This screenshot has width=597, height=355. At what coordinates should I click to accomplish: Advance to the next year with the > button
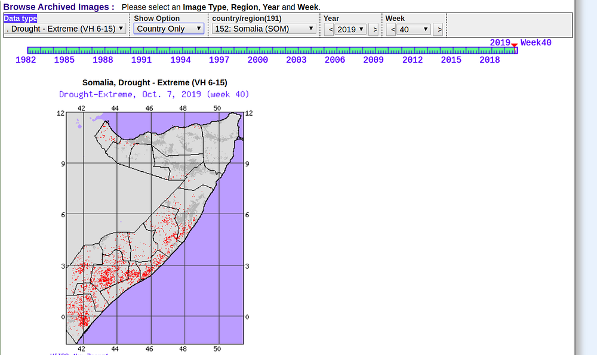point(374,29)
